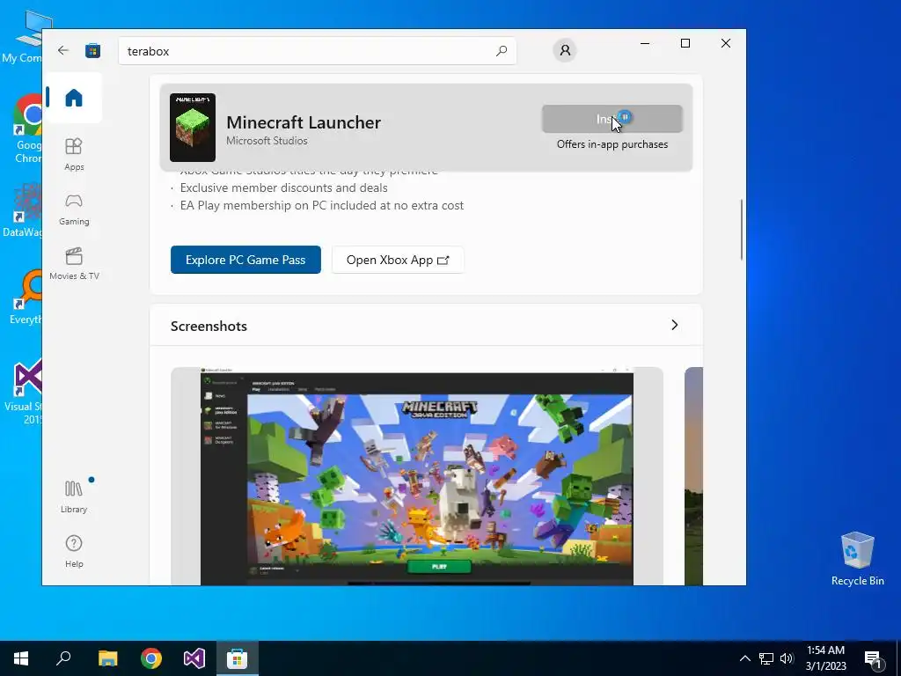The width and height of the screenshot is (901, 676).
Task: Click the network icon in system tray
Action: [766, 658]
